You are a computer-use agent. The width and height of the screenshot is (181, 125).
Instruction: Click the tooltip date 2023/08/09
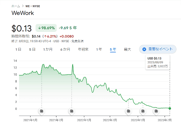tap(155, 62)
